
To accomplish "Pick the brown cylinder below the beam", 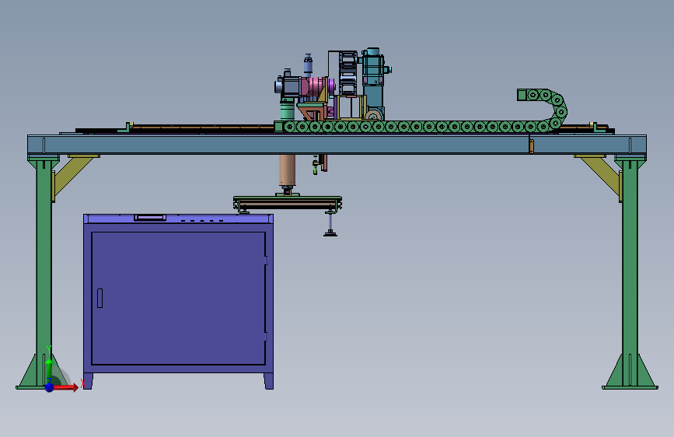I will pyautogui.click(x=287, y=170).
